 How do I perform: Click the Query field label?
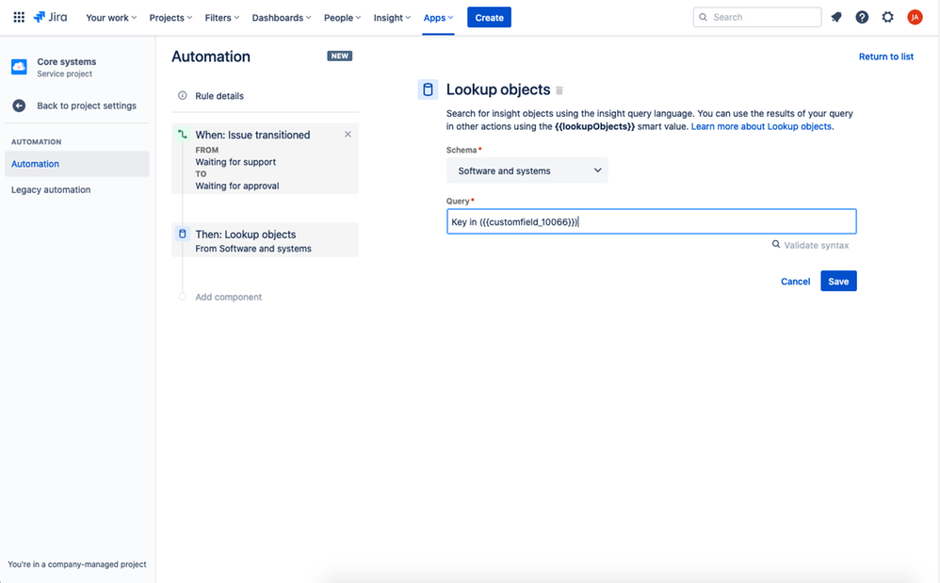pyautogui.click(x=458, y=201)
